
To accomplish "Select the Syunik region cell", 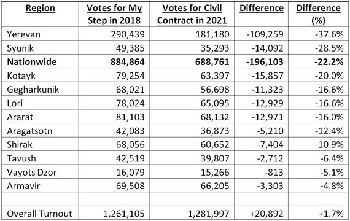I will click(20, 48).
